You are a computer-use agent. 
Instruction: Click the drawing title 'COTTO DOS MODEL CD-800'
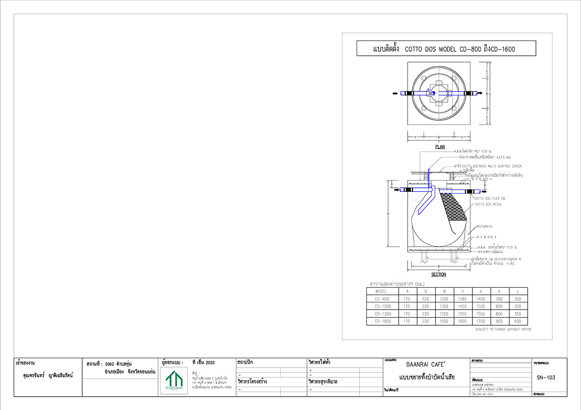click(443, 49)
